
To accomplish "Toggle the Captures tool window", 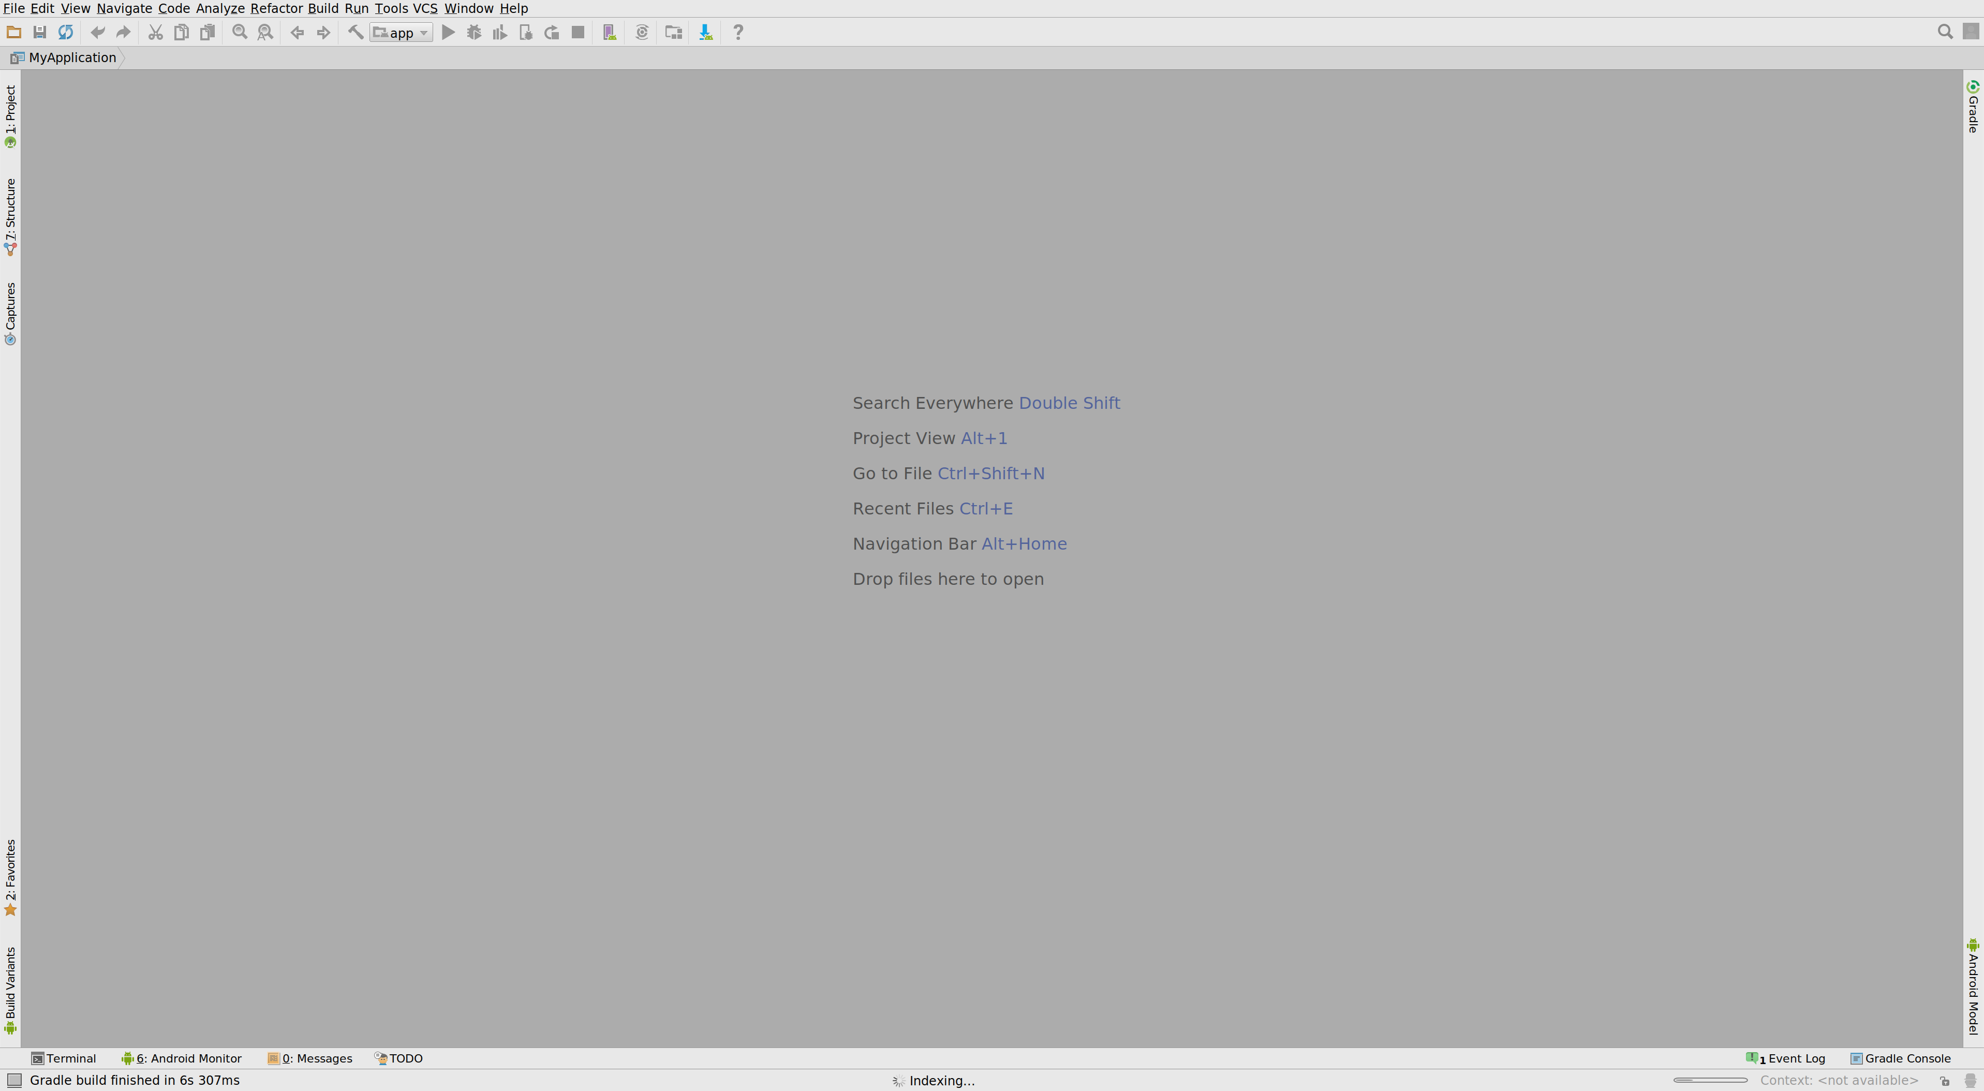I will point(10,314).
